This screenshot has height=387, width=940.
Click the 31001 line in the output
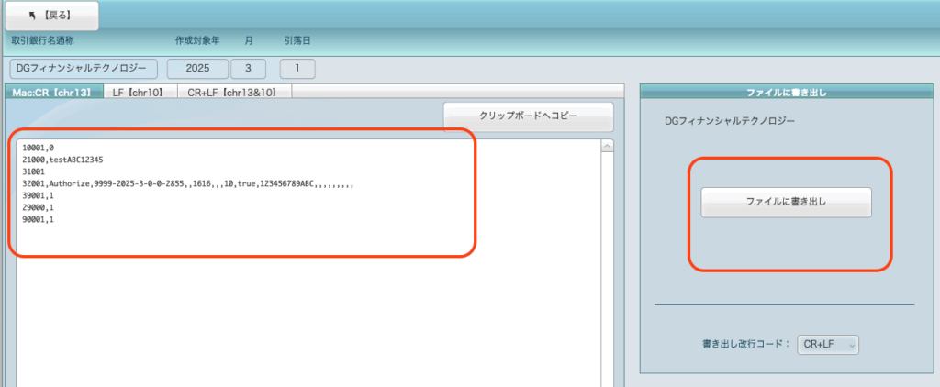point(34,171)
